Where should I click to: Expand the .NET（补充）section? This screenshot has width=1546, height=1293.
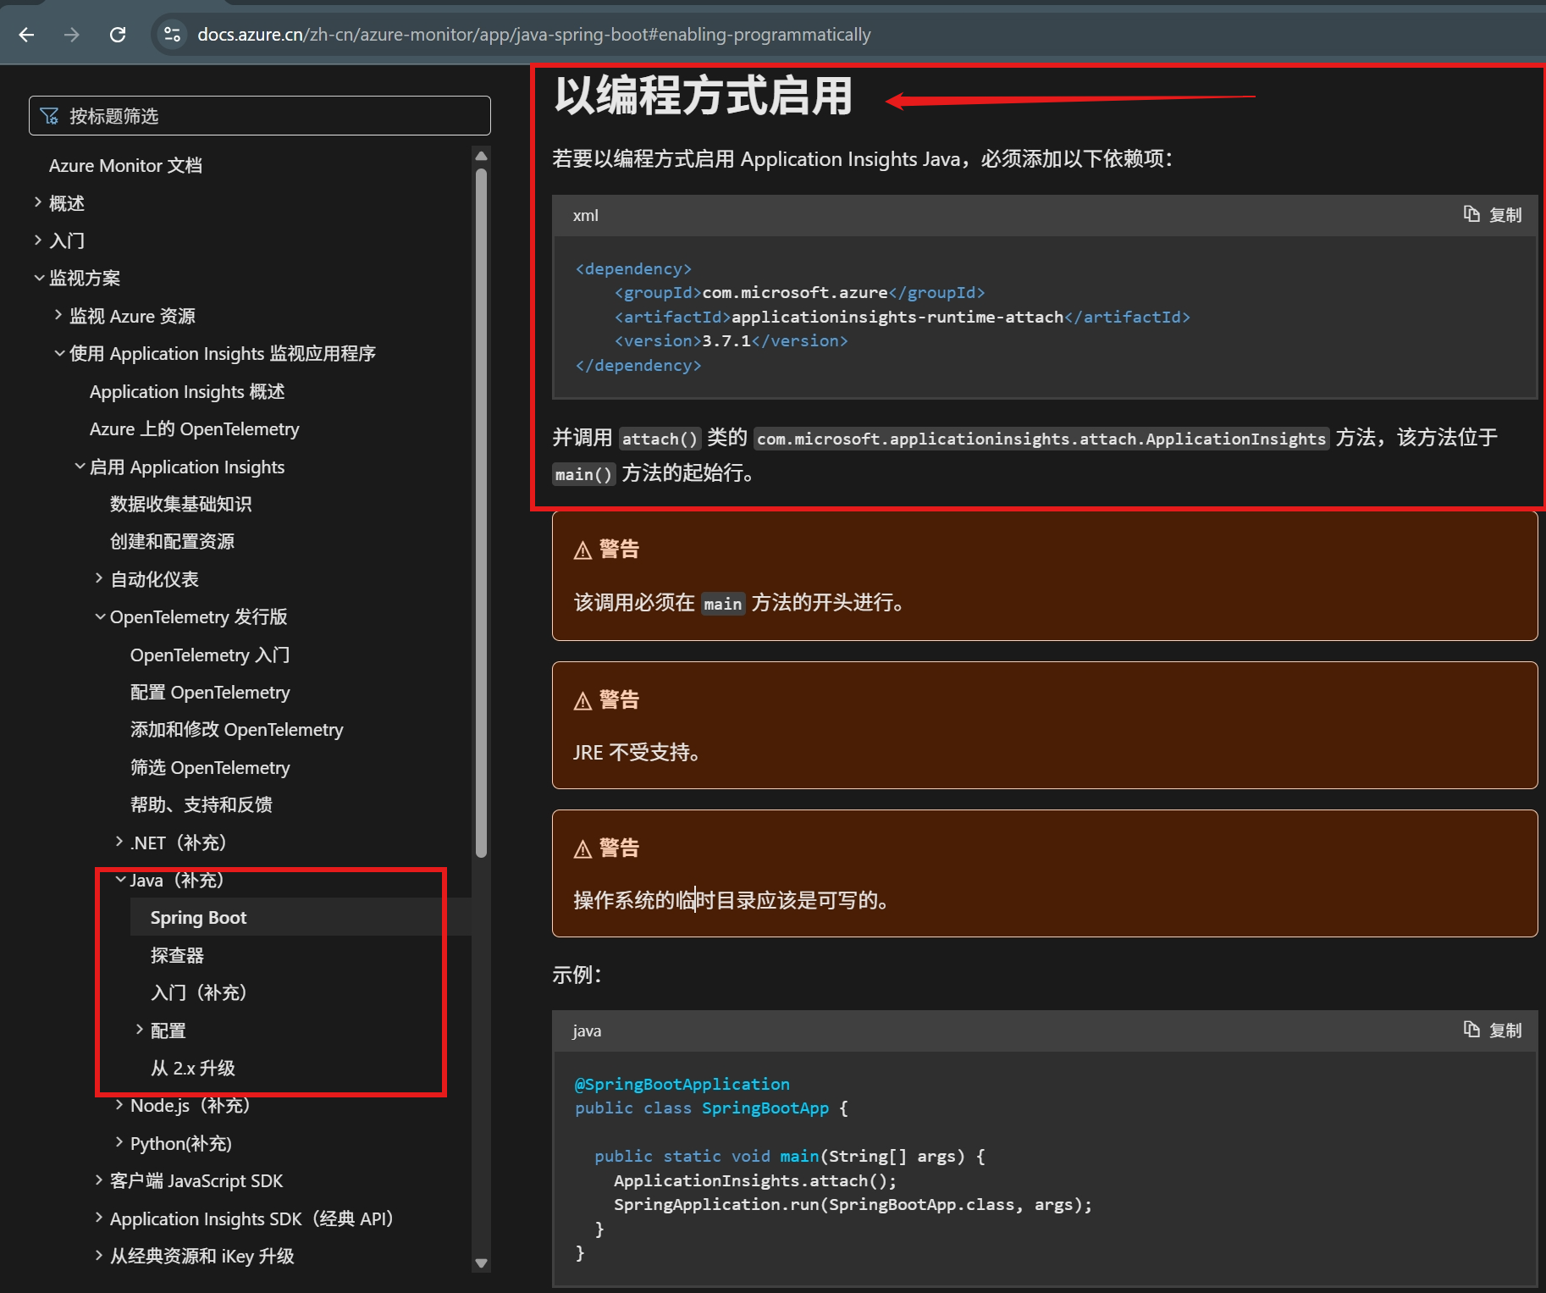click(118, 841)
